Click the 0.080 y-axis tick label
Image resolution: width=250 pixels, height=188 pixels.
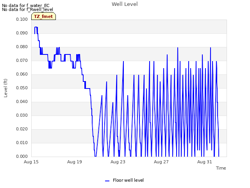tap(22, 47)
